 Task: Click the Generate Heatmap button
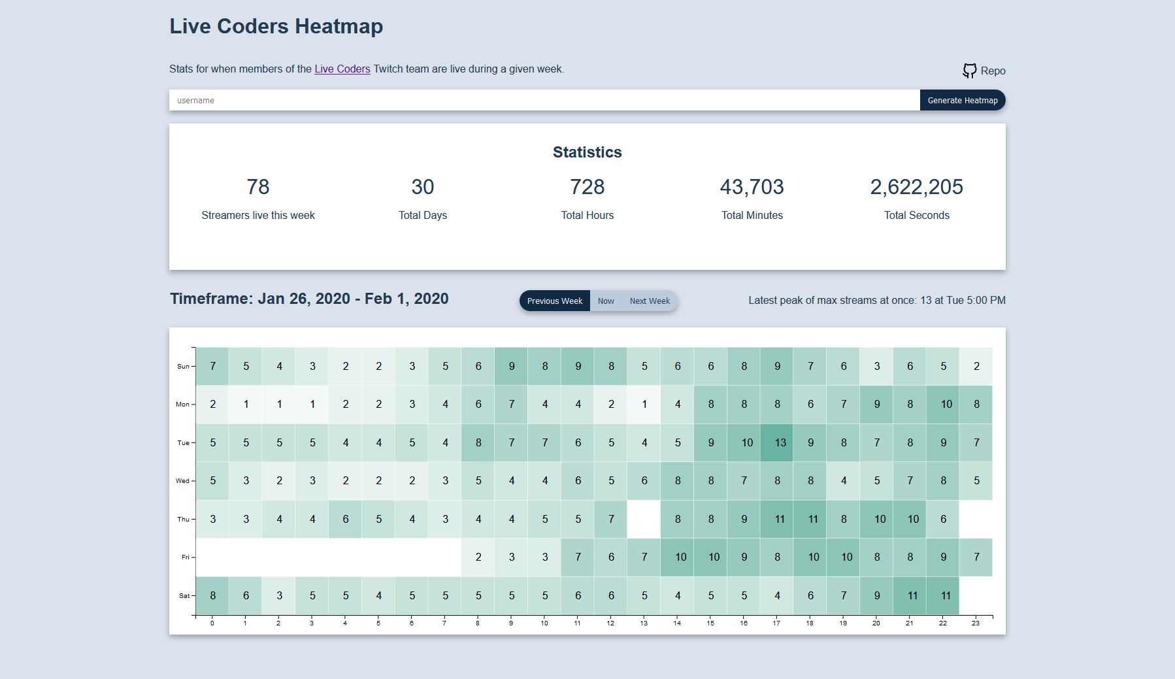(962, 100)
